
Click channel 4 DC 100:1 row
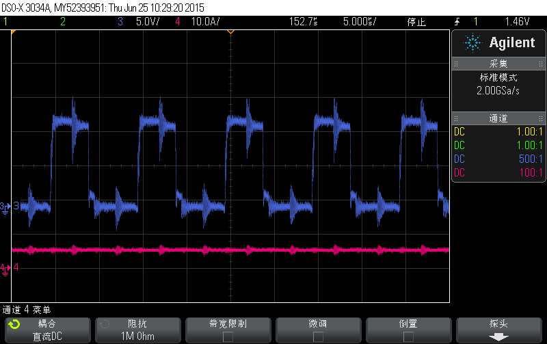(x=498, y=173)
